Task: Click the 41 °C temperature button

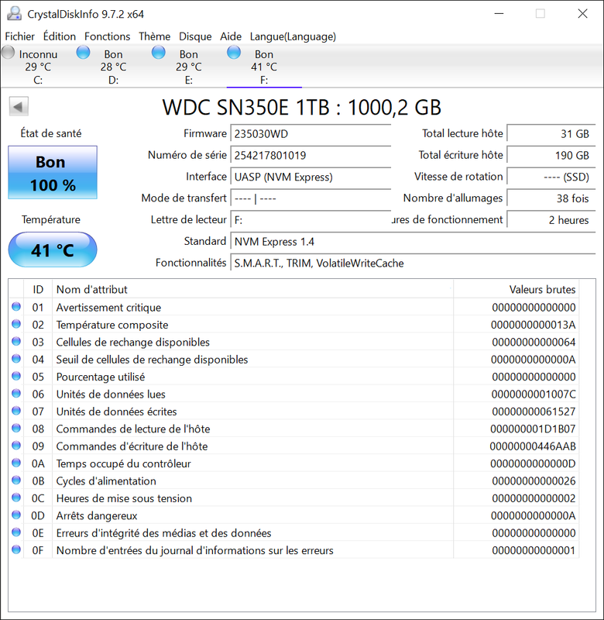Action: coord(53,250)
